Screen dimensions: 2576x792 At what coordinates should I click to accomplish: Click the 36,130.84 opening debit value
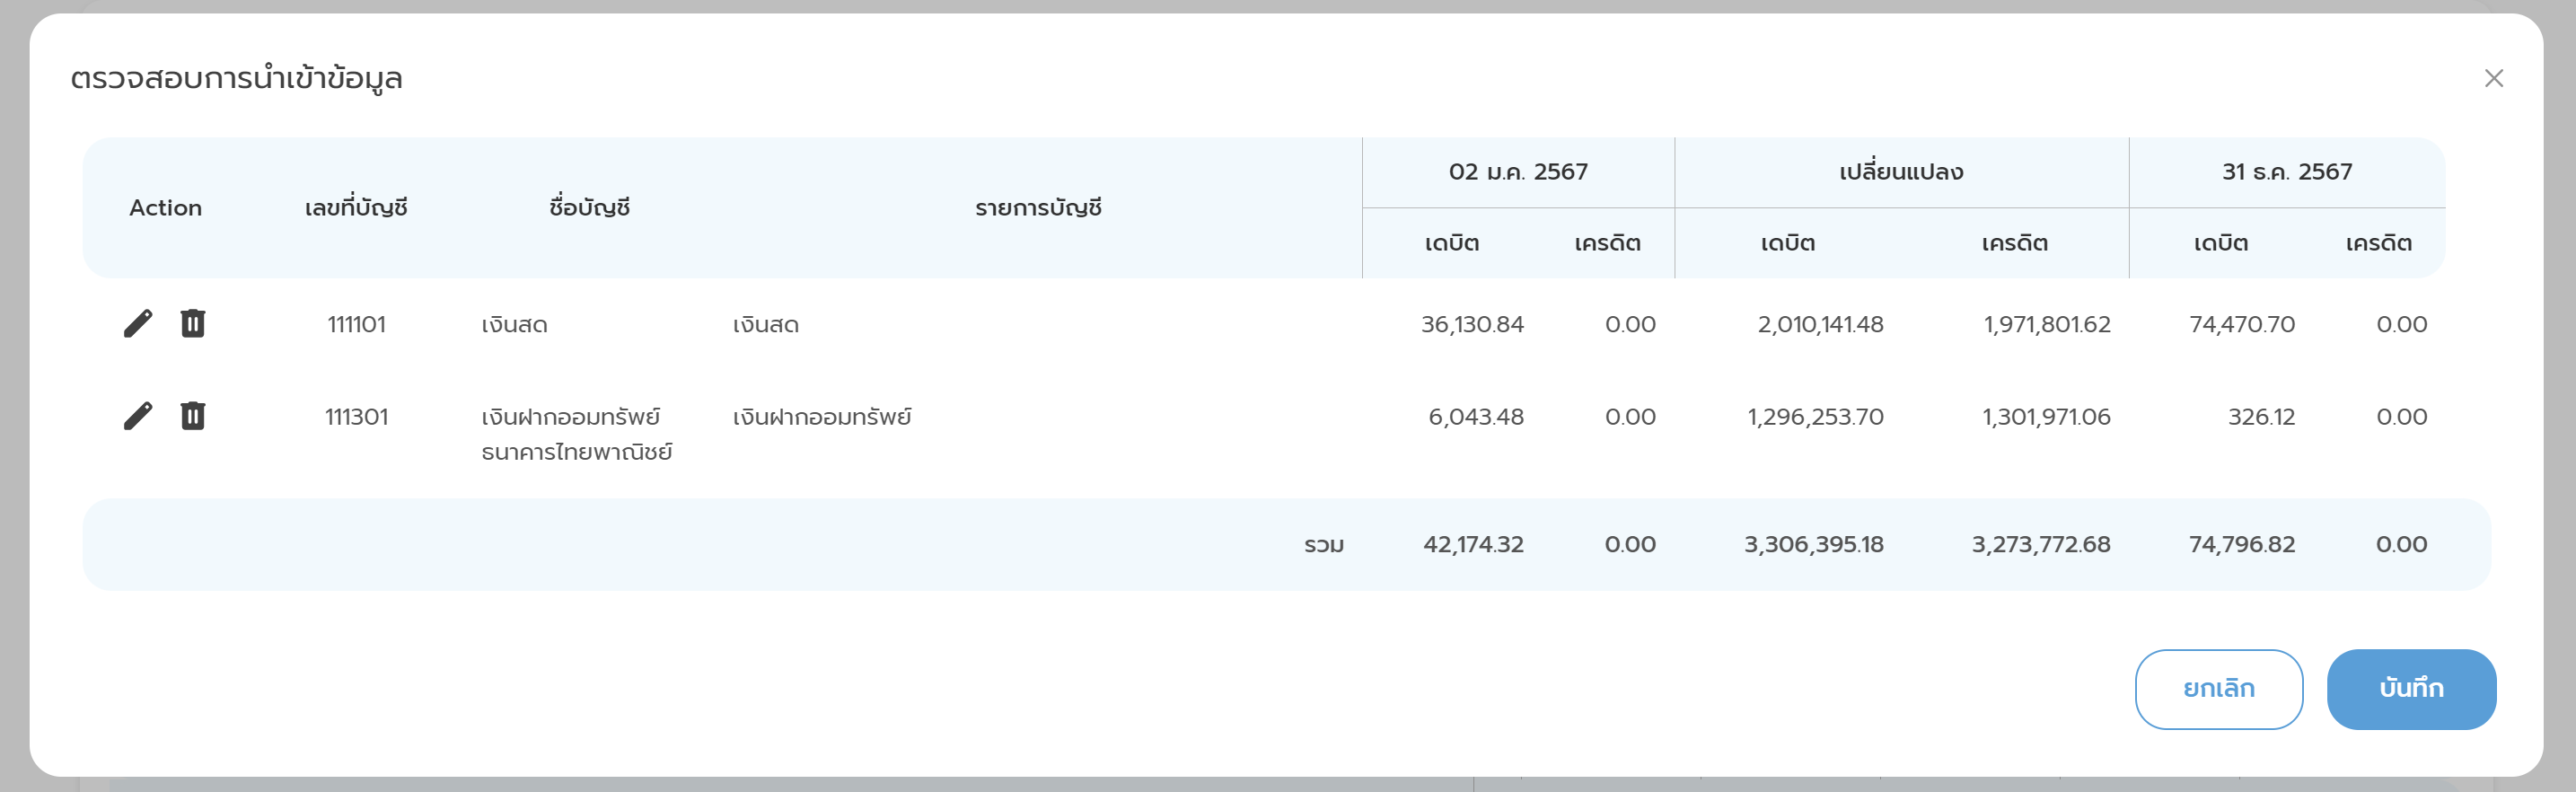click(1472, 325)
